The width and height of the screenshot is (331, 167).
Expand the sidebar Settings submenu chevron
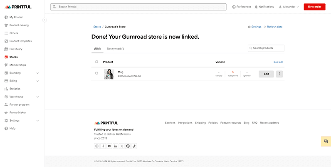point(37,121)
